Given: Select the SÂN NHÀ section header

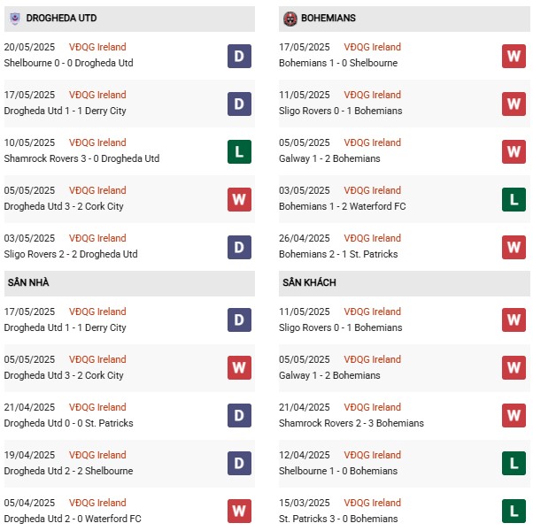Looking at the screenshot, I should (x=28, y=282).
